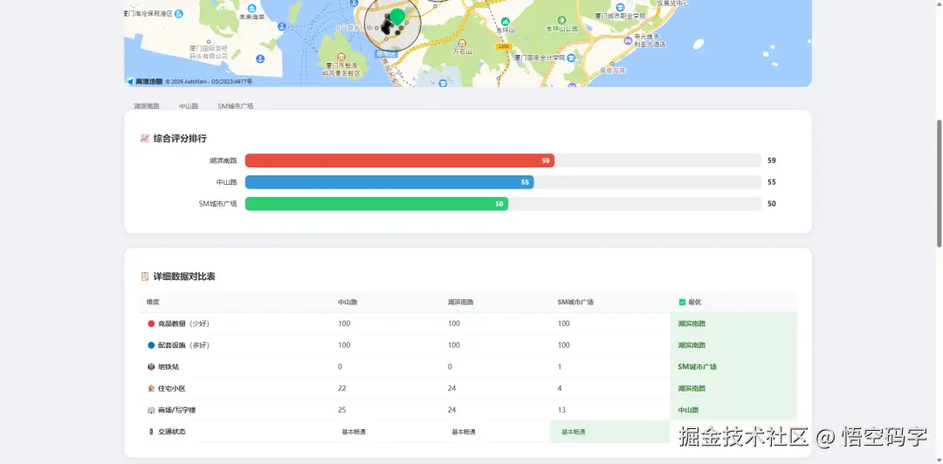
Task: Click the page vertical scrollbar thumb
Action: click(x=939, y=182)
